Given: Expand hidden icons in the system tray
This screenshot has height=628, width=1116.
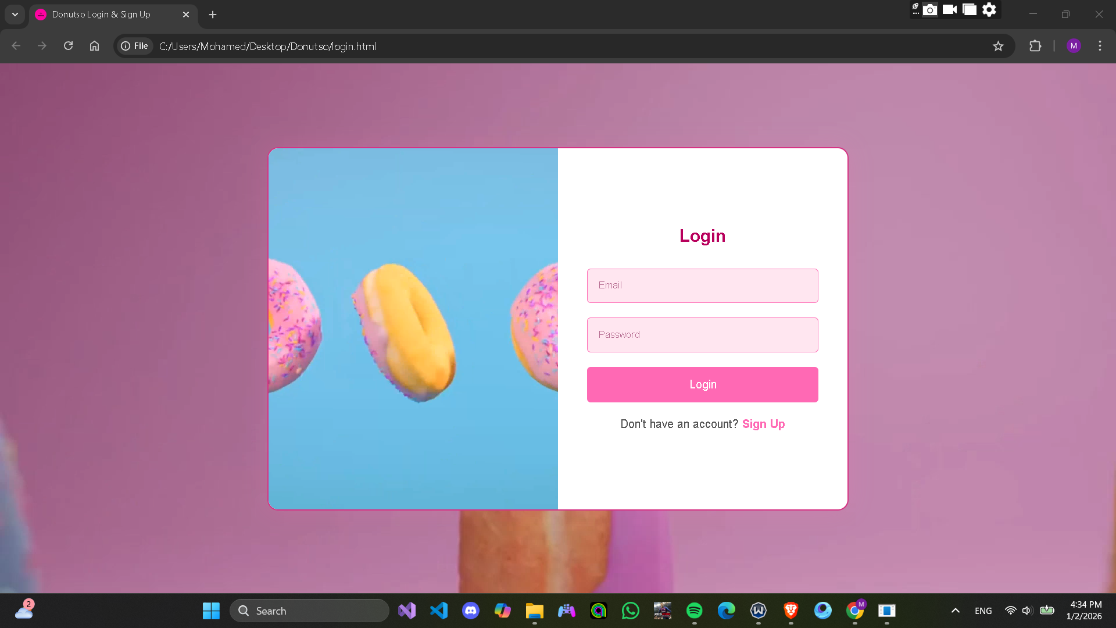Looking at the screenshot, I should pos(955,611).
